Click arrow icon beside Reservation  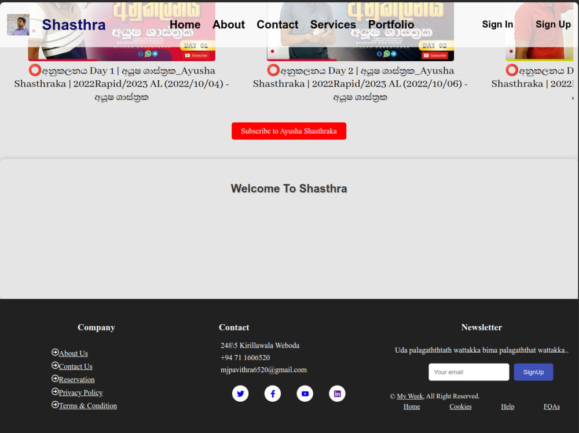coord(55,379)
